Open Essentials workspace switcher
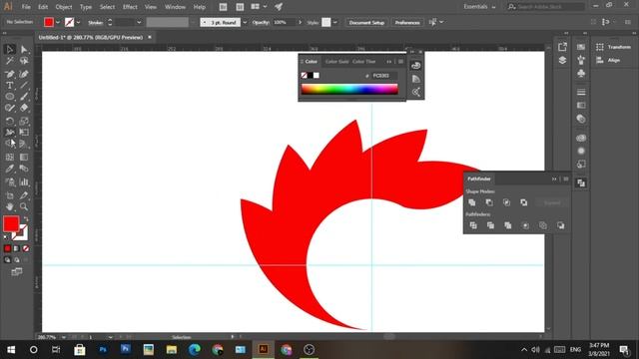The image size is (639, 359). (479, 7)
